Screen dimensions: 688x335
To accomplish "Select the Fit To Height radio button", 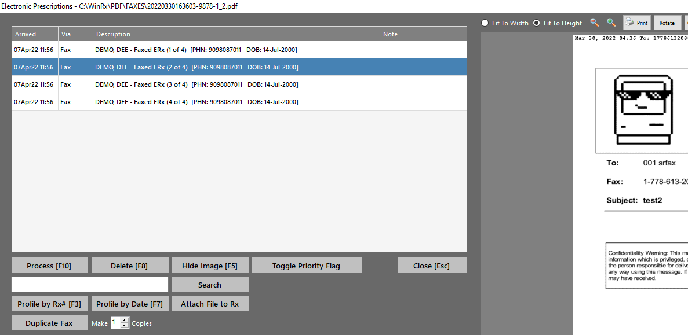I will (x=536, y=23).
